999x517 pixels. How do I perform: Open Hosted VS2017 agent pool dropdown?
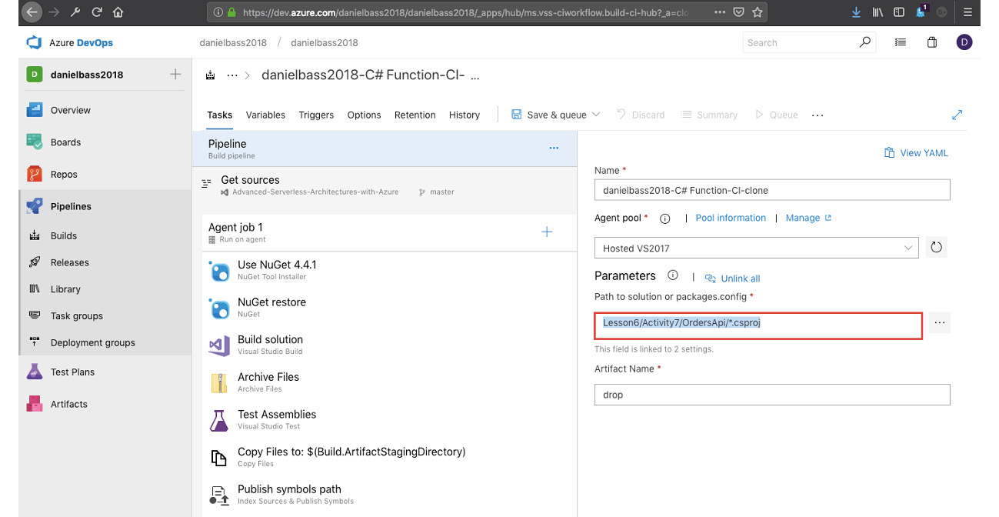(756, 248)
